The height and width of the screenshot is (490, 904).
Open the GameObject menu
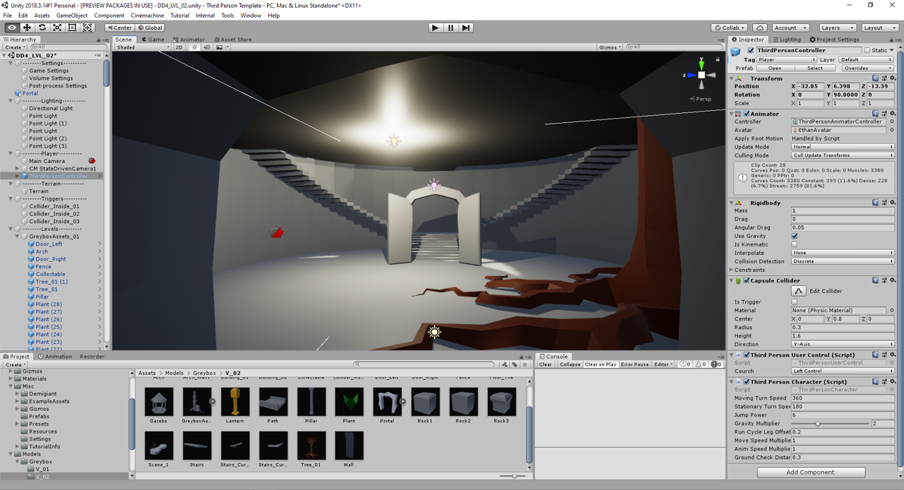[x=71, y=16]
